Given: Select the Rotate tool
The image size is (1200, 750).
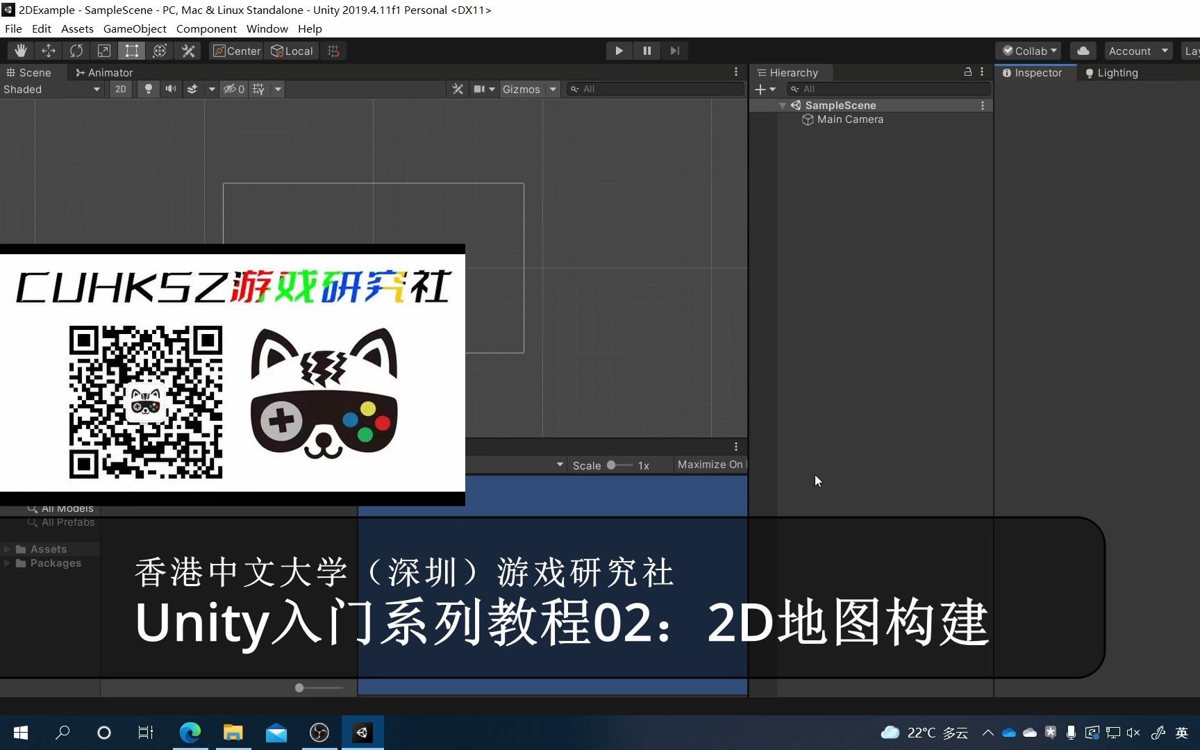Looking at the screenshot, I should tap(76, 51).
